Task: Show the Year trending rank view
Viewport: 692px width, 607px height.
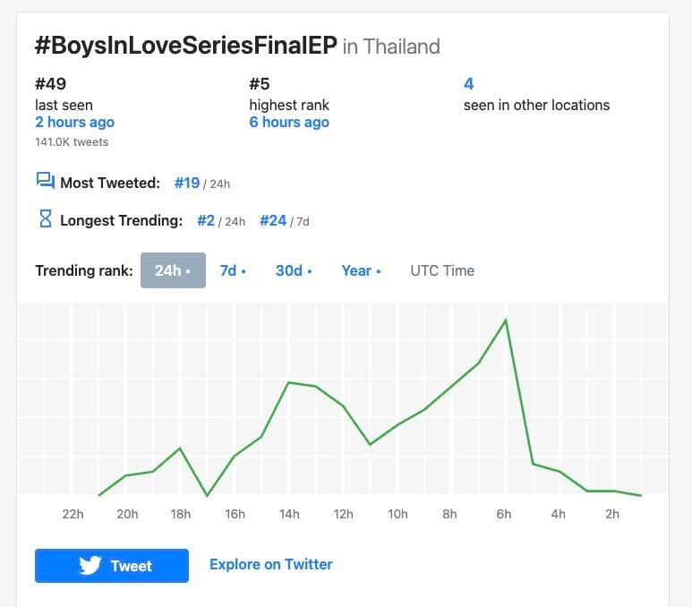Action: (361, 270)
